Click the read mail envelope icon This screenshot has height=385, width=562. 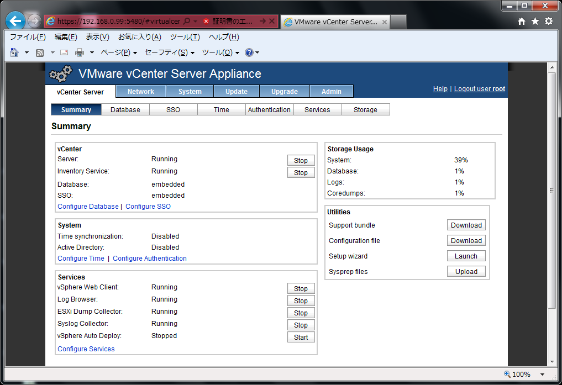coord(64,52)
